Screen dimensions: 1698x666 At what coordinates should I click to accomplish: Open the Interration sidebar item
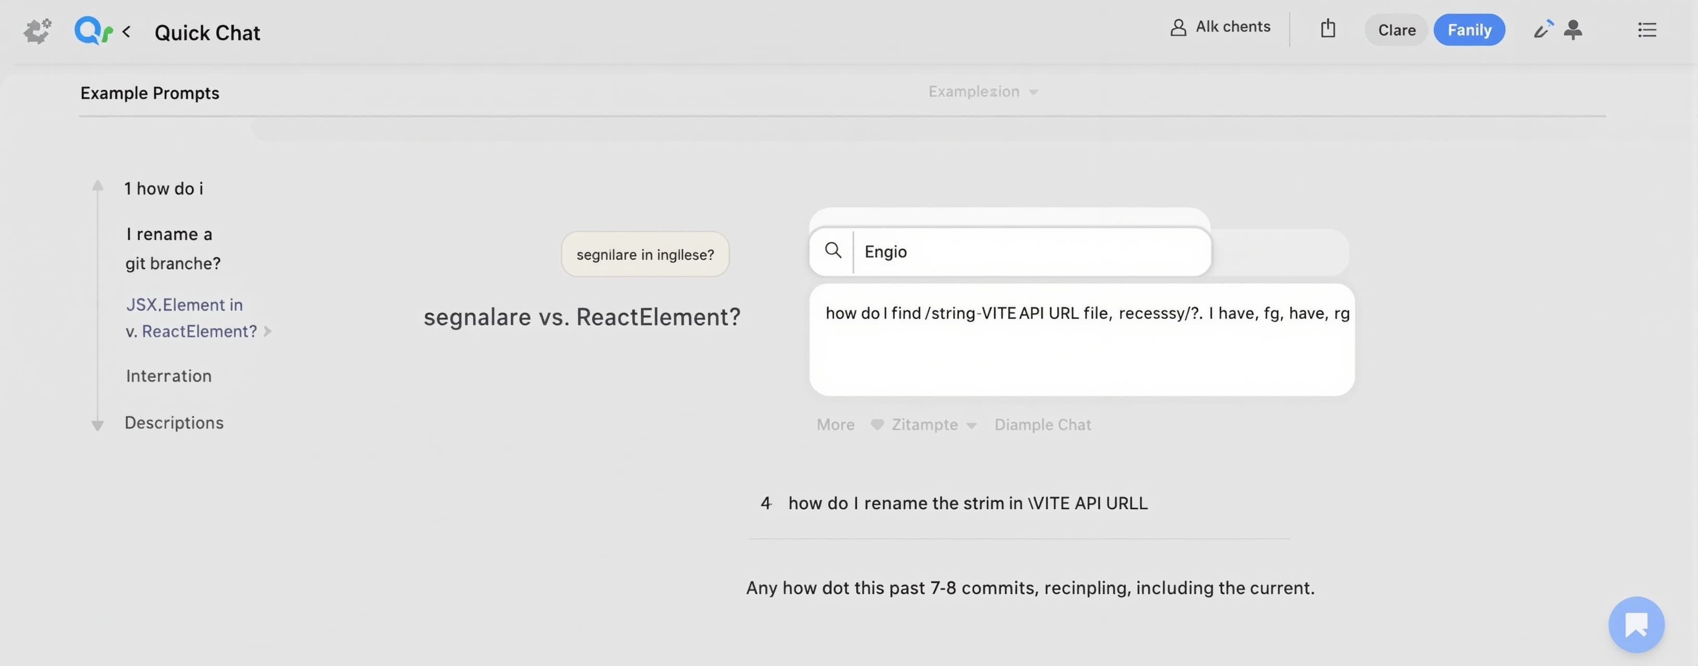pos(169,376)
